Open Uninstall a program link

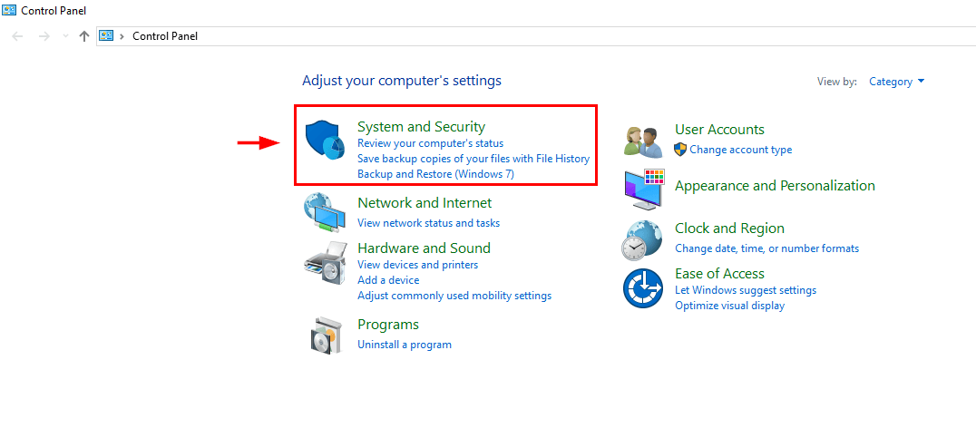(404, 344)
